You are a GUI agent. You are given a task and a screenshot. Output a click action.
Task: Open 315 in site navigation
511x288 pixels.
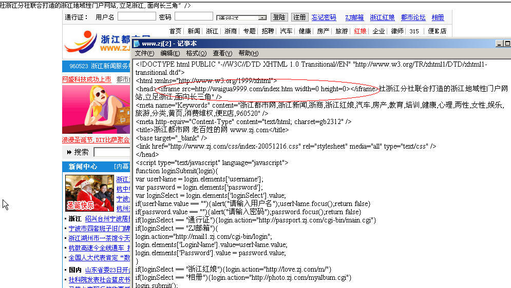414,31
